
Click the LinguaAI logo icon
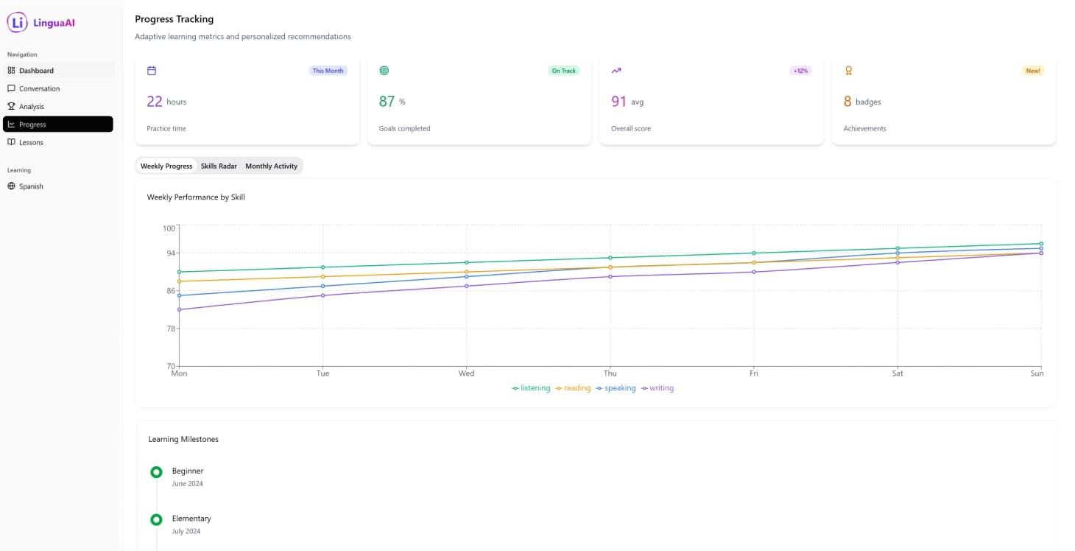pyautogui.click(x=17, y=23)
